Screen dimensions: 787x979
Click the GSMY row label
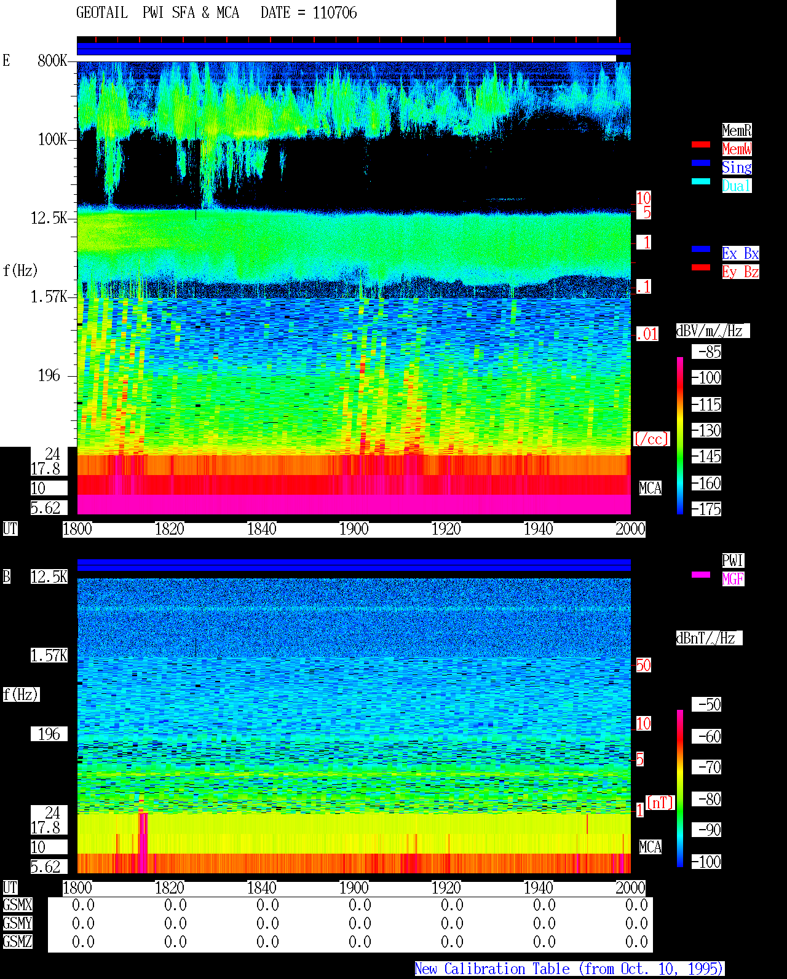[17, 923]
